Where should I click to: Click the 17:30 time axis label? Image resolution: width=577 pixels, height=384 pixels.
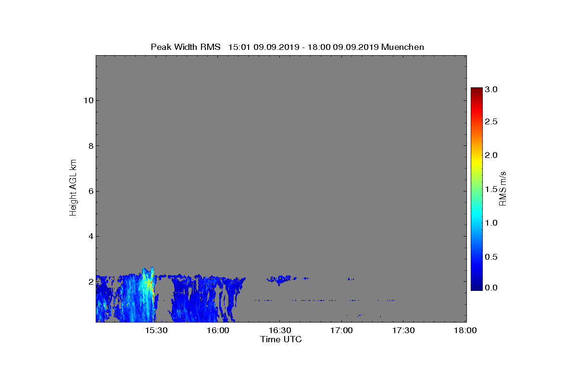[x=404, y=331]
